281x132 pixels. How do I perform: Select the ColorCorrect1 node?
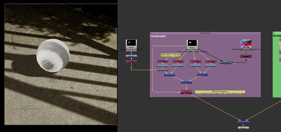point(163,66)
